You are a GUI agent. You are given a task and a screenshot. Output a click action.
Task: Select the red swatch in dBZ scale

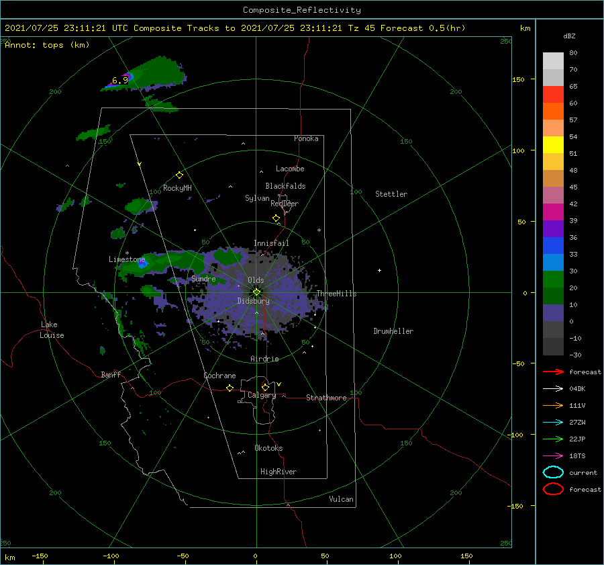pyautogui.click(x=553, y=94)
